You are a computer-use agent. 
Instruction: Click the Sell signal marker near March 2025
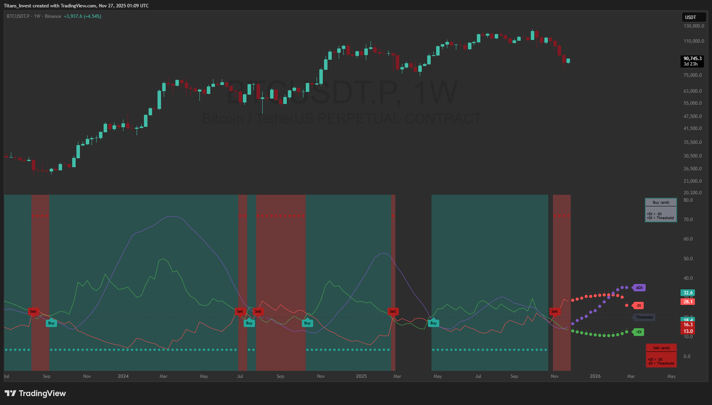coord(393,311)
